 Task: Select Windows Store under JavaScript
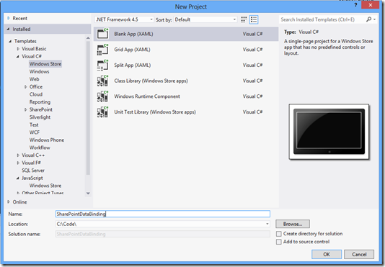click(45, 186)
